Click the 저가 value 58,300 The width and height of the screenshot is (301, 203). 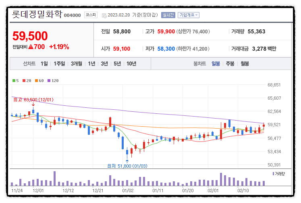coord(166,49)
